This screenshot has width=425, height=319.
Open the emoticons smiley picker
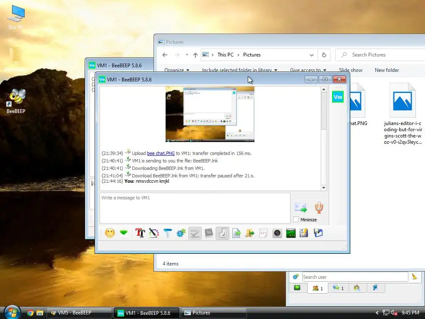pos(110,233)
